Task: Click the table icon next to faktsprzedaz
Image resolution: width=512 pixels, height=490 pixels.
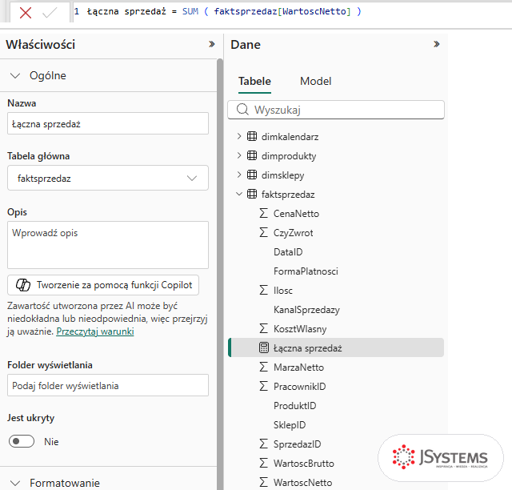Action: 252,195
